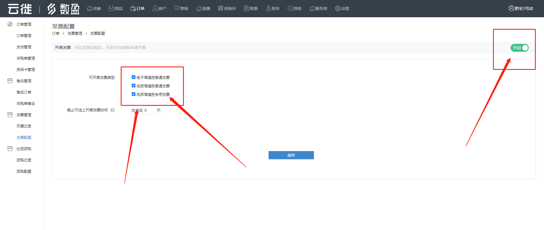The height and width of the screenshot is (230, 544).
Task: Select 发货管理 from the sidebar menu
Action: point(24,47)
